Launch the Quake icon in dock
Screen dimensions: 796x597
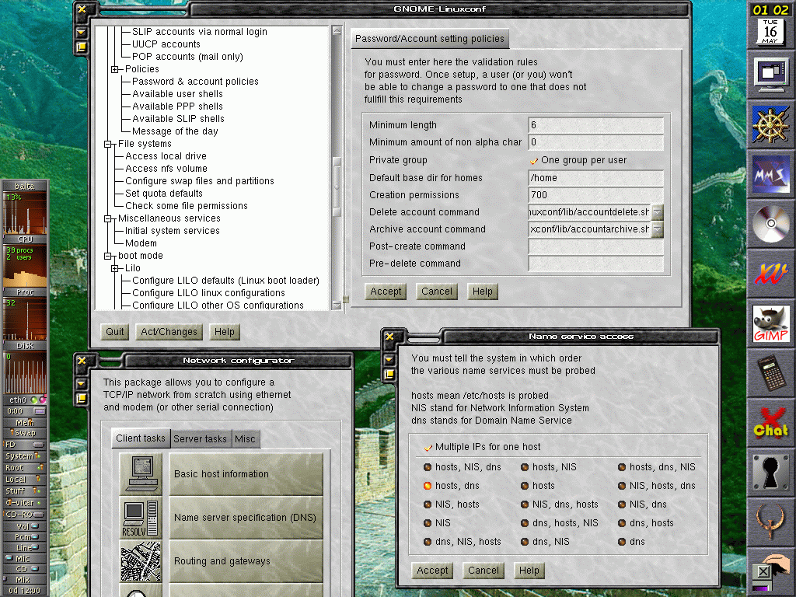tap(770, 522)
